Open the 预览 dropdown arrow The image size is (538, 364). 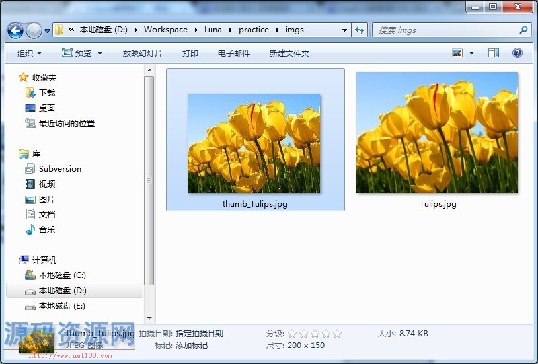pos(100,53)
